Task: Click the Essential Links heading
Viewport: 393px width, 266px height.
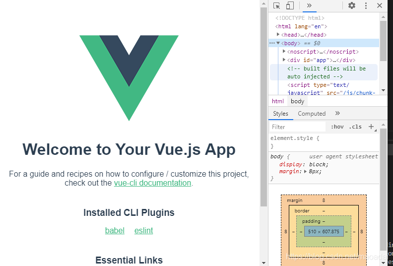Action: [129, 260]
